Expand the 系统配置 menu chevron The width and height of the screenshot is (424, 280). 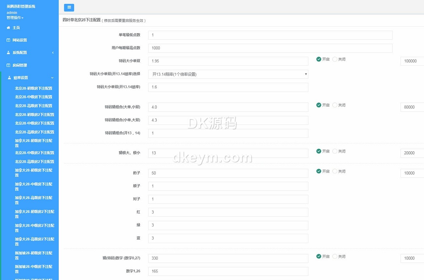pos(53,53)
